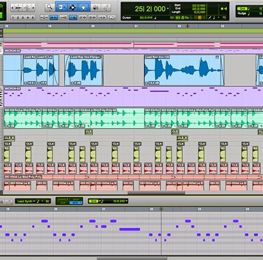Viewport: 263px width, 260px height.
Task: Click 0 dB clip gain on Vox-Flanger clip
Action: 76,83
